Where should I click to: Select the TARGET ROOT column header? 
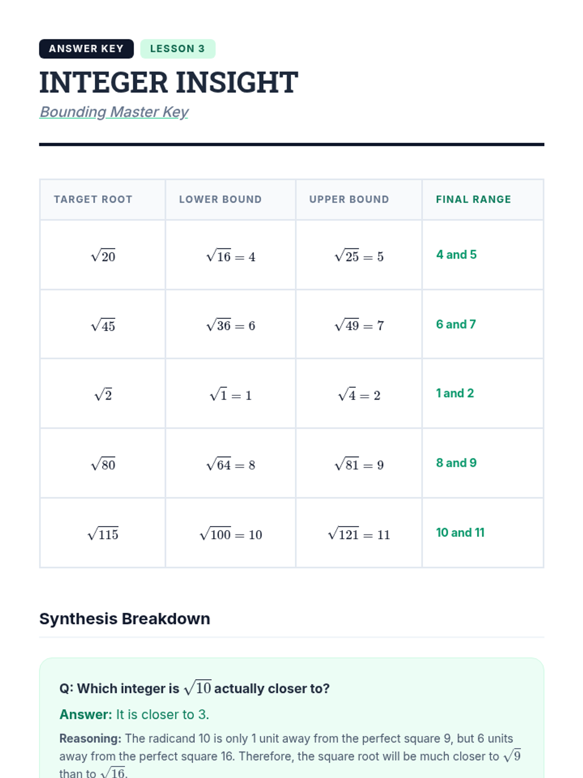pyautogui.click(x=93, y=199)
